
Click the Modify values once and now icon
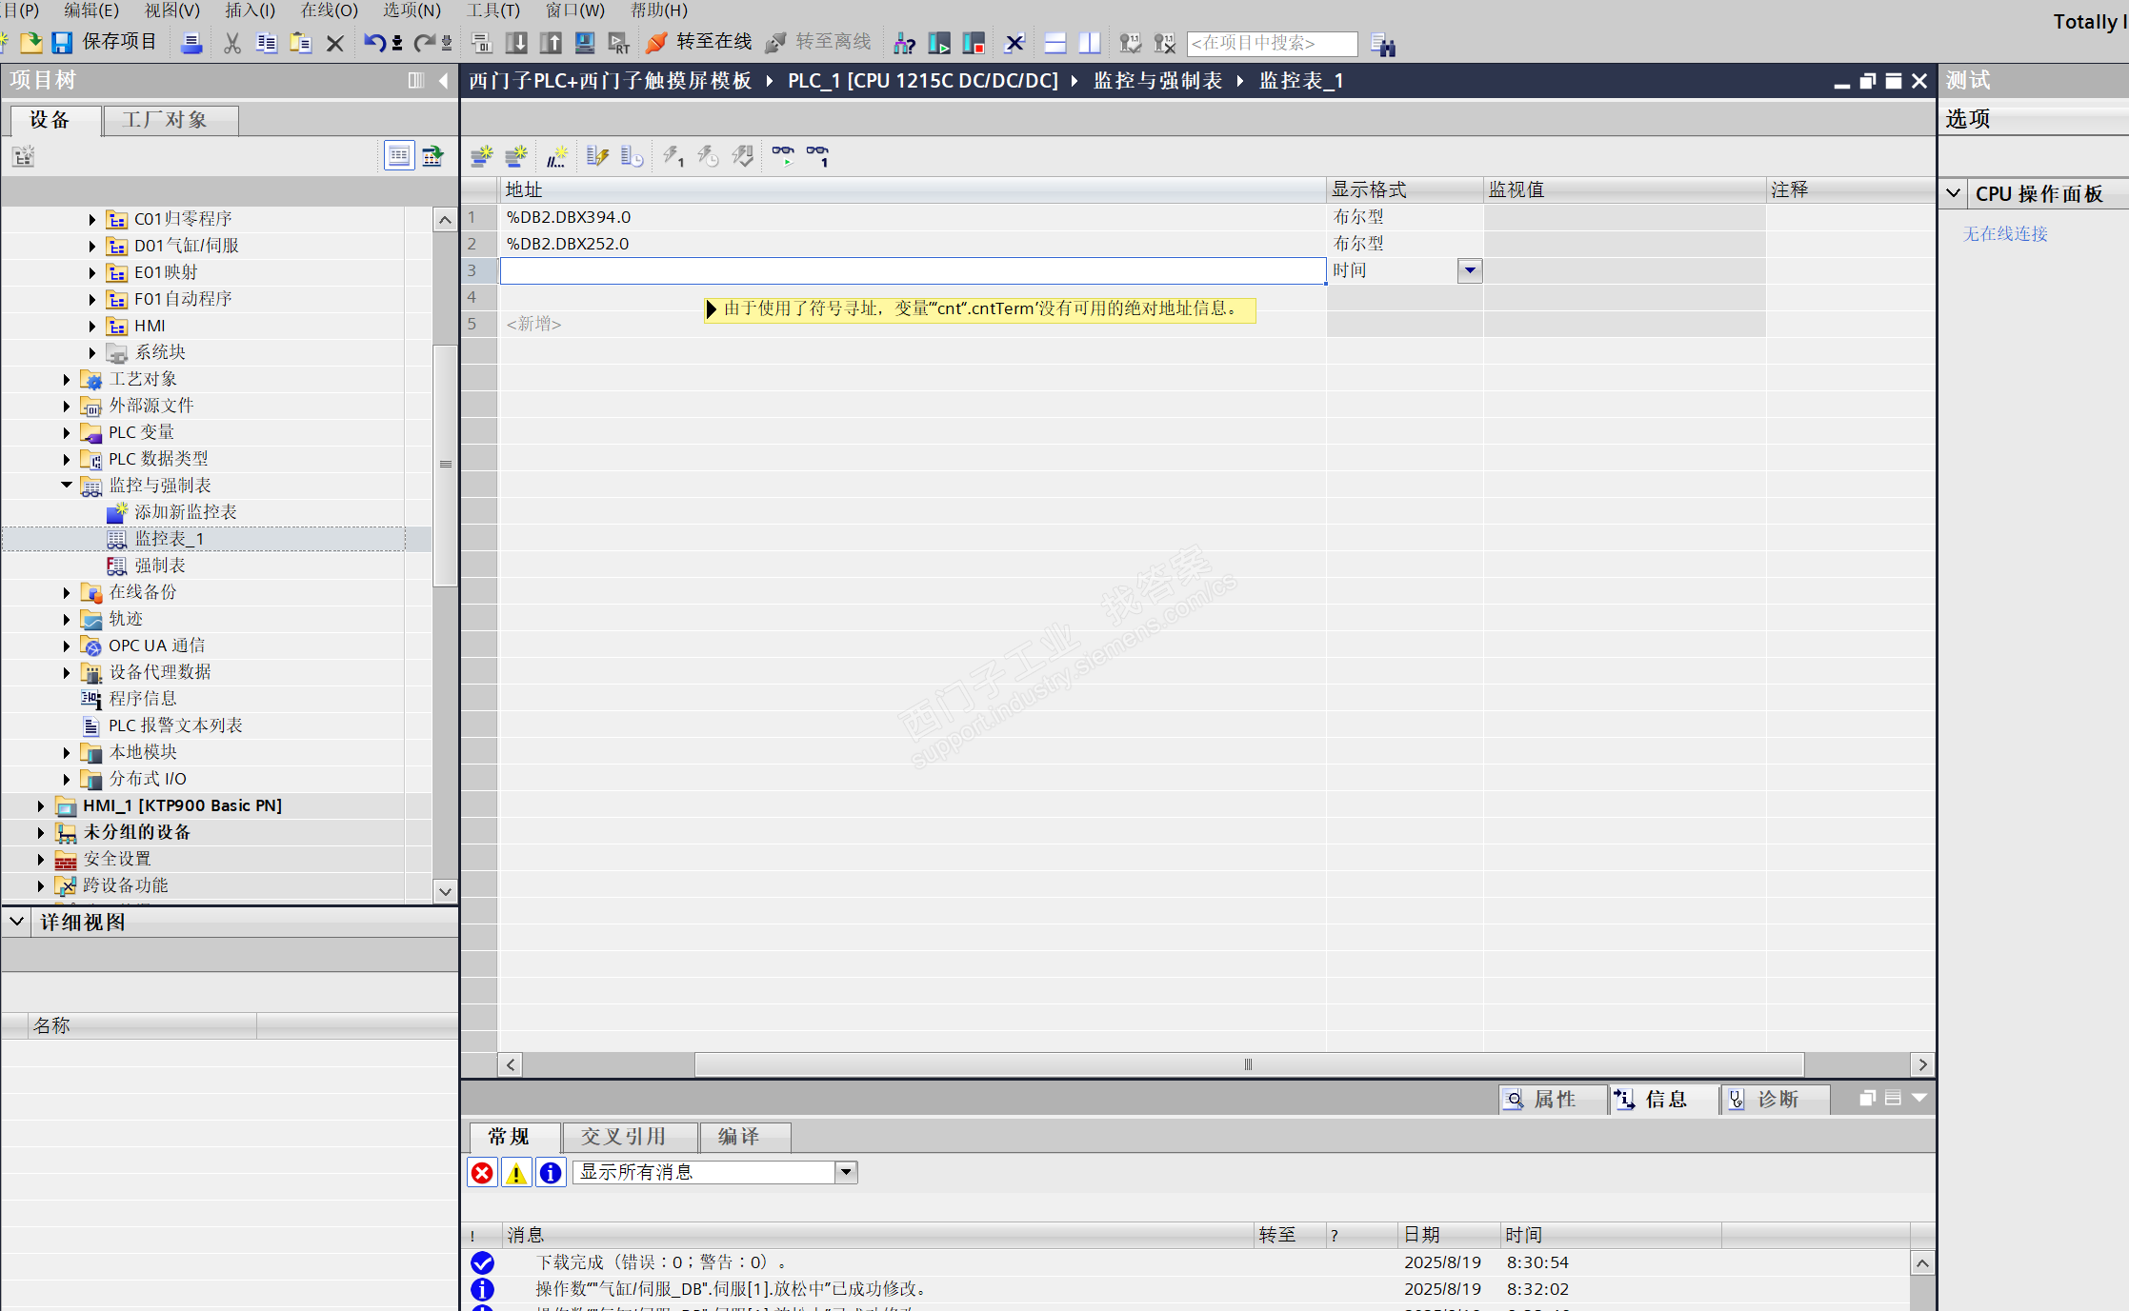click(673, 156)
